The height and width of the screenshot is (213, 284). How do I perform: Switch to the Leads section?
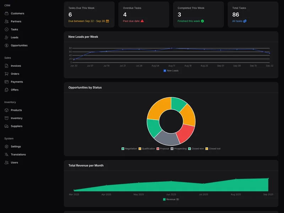pyautogui.click(x=15, y=37)
